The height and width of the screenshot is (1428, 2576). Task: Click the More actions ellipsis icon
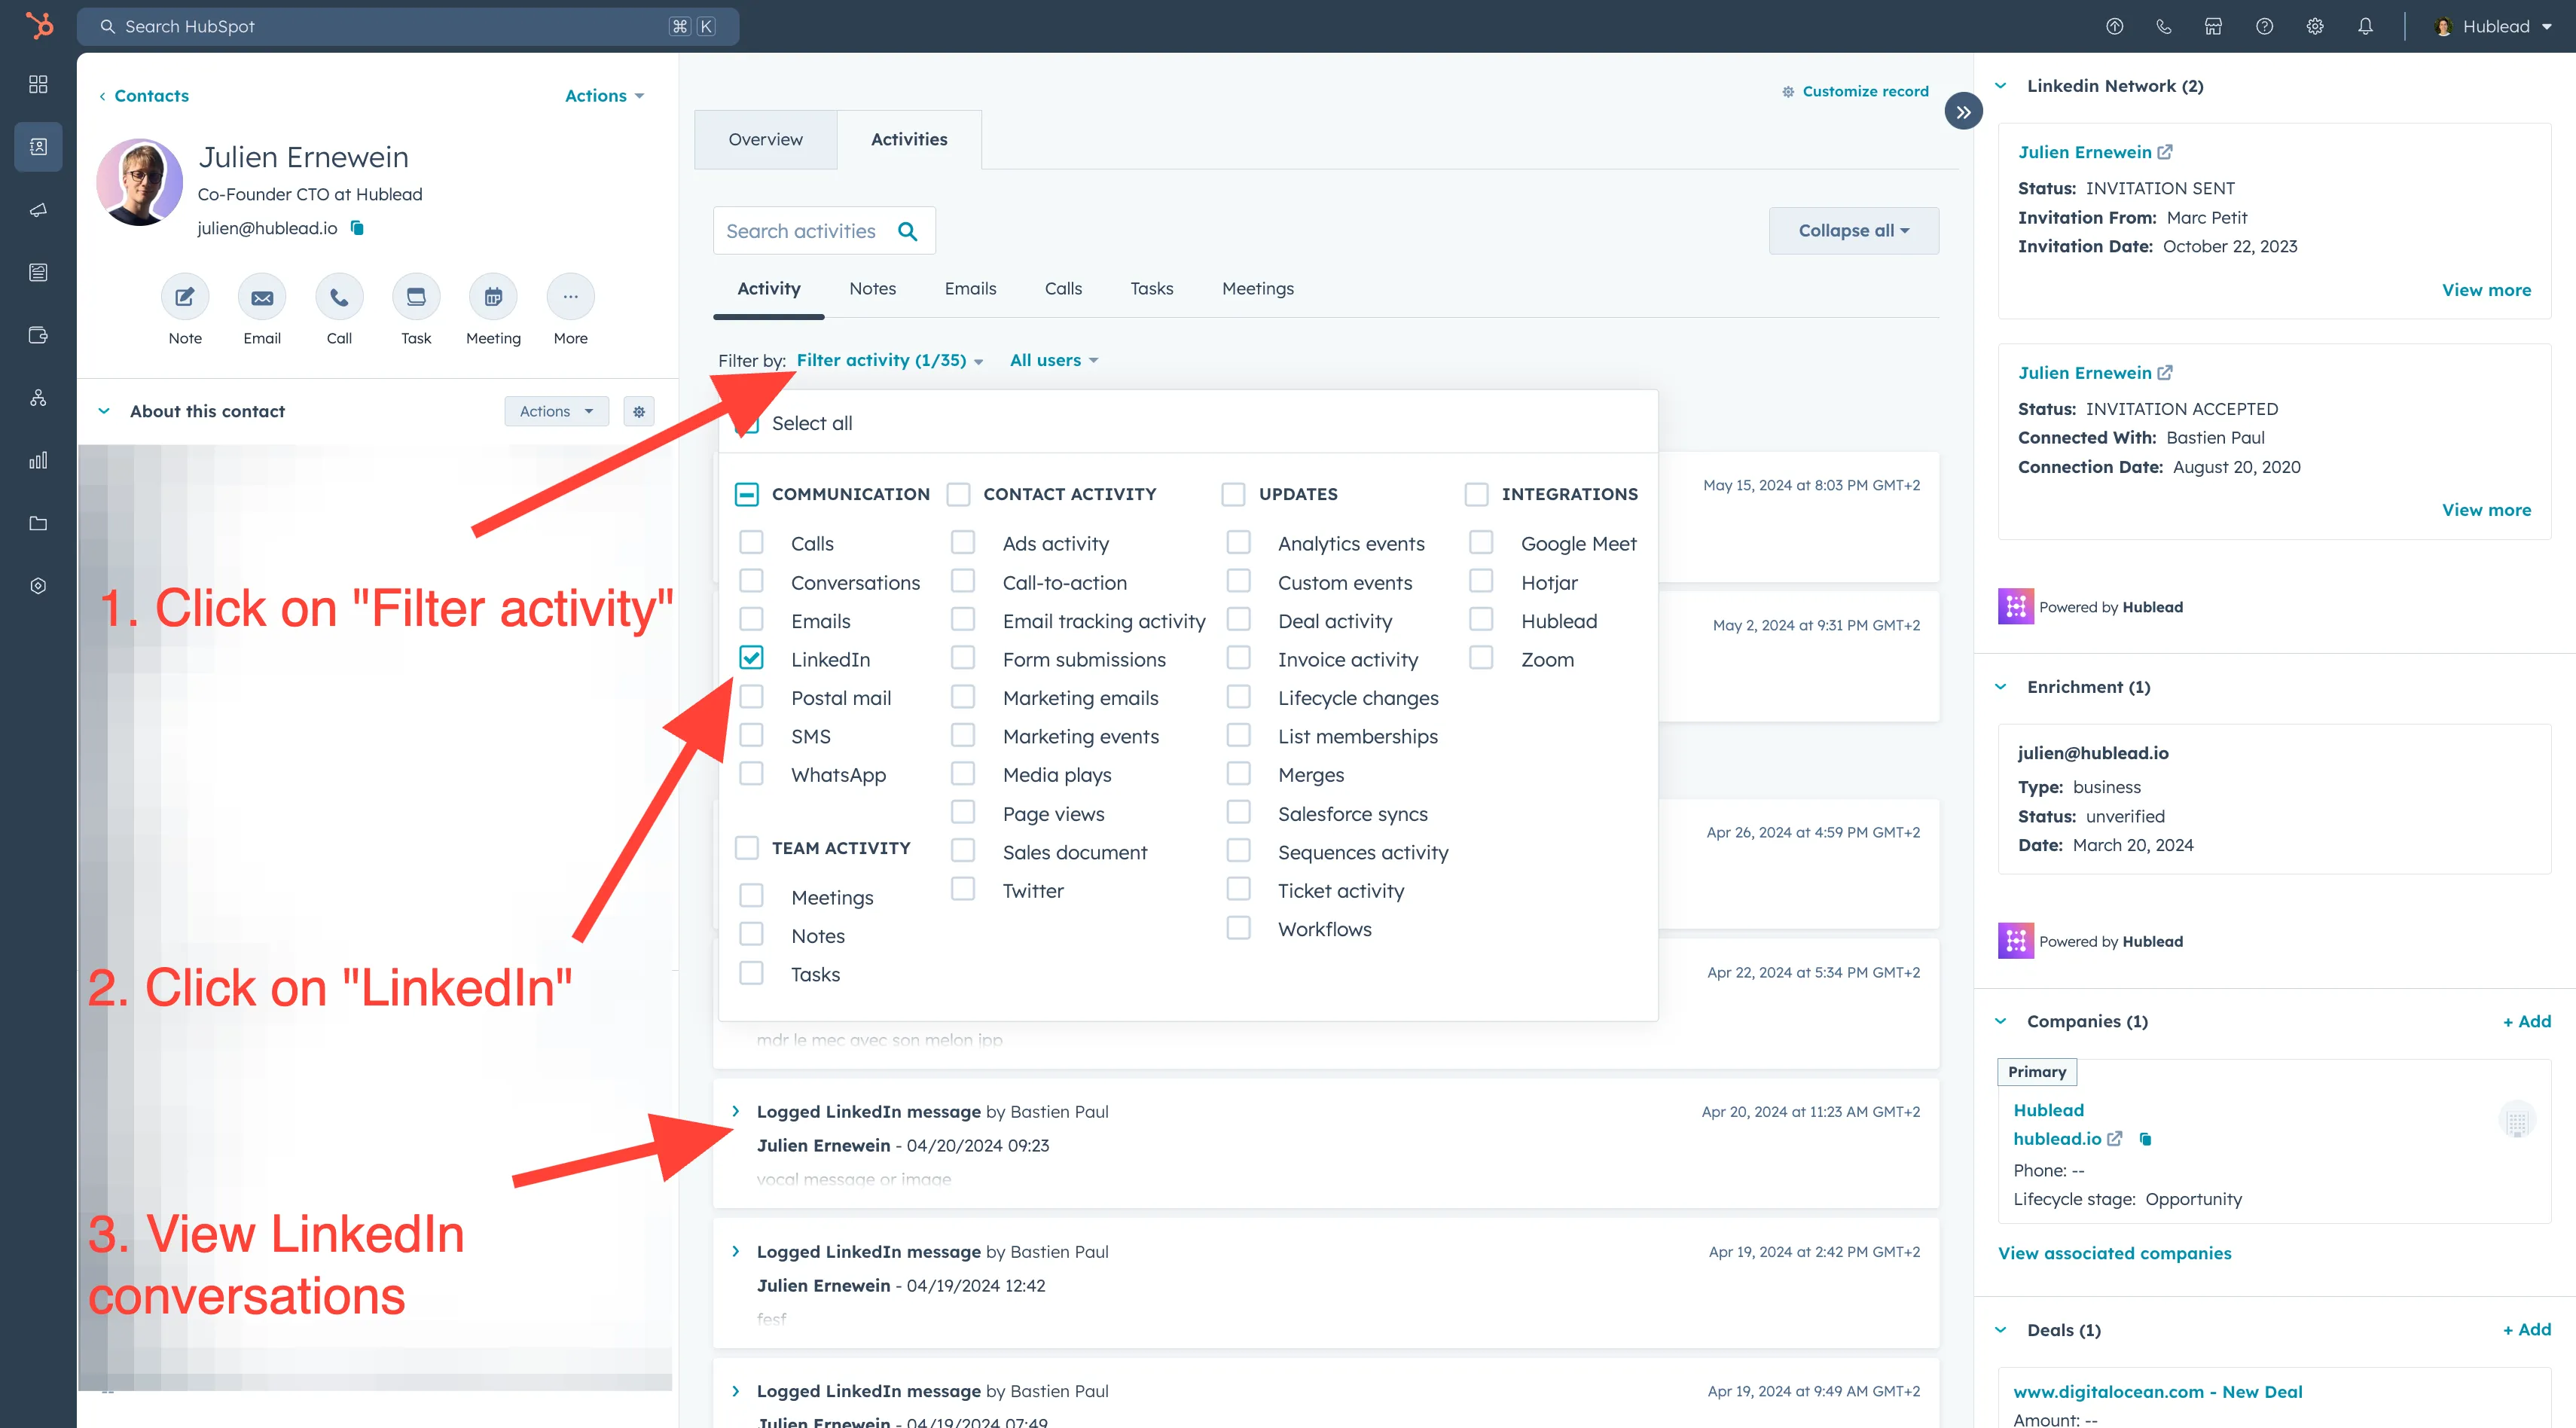tap(570, 297)
